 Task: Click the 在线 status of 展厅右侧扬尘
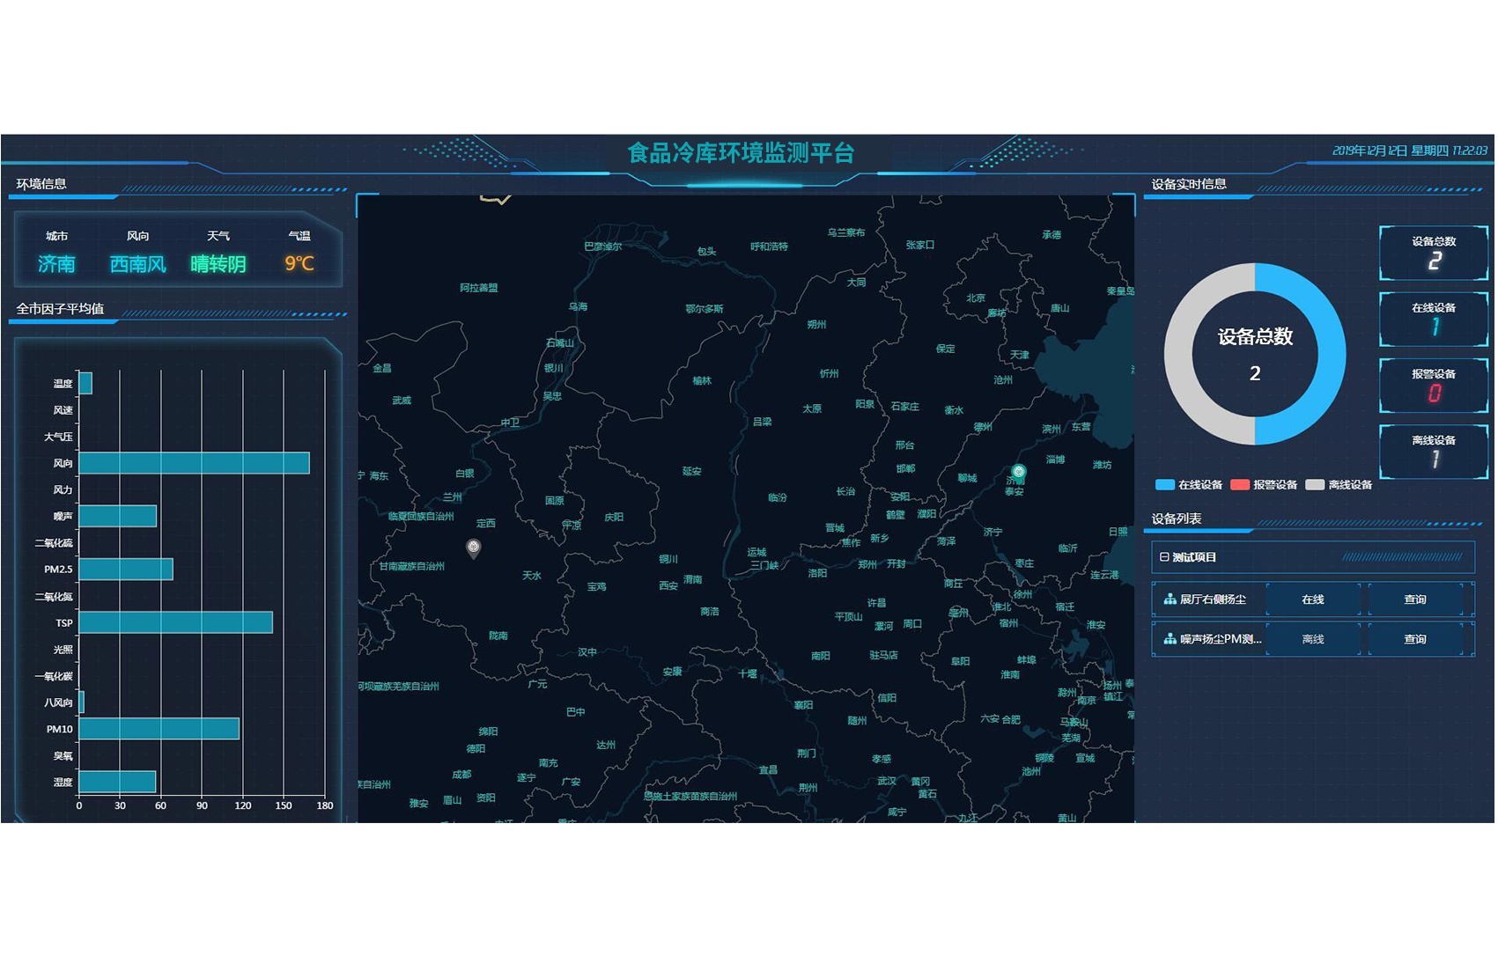click(1312, 599)
